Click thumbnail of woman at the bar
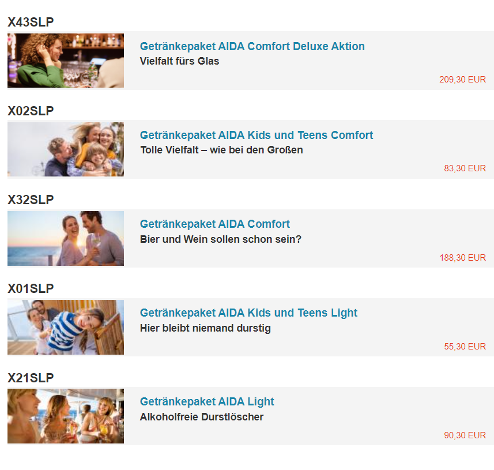This screenshot has width=494, height=470. [x=66, y=61]
